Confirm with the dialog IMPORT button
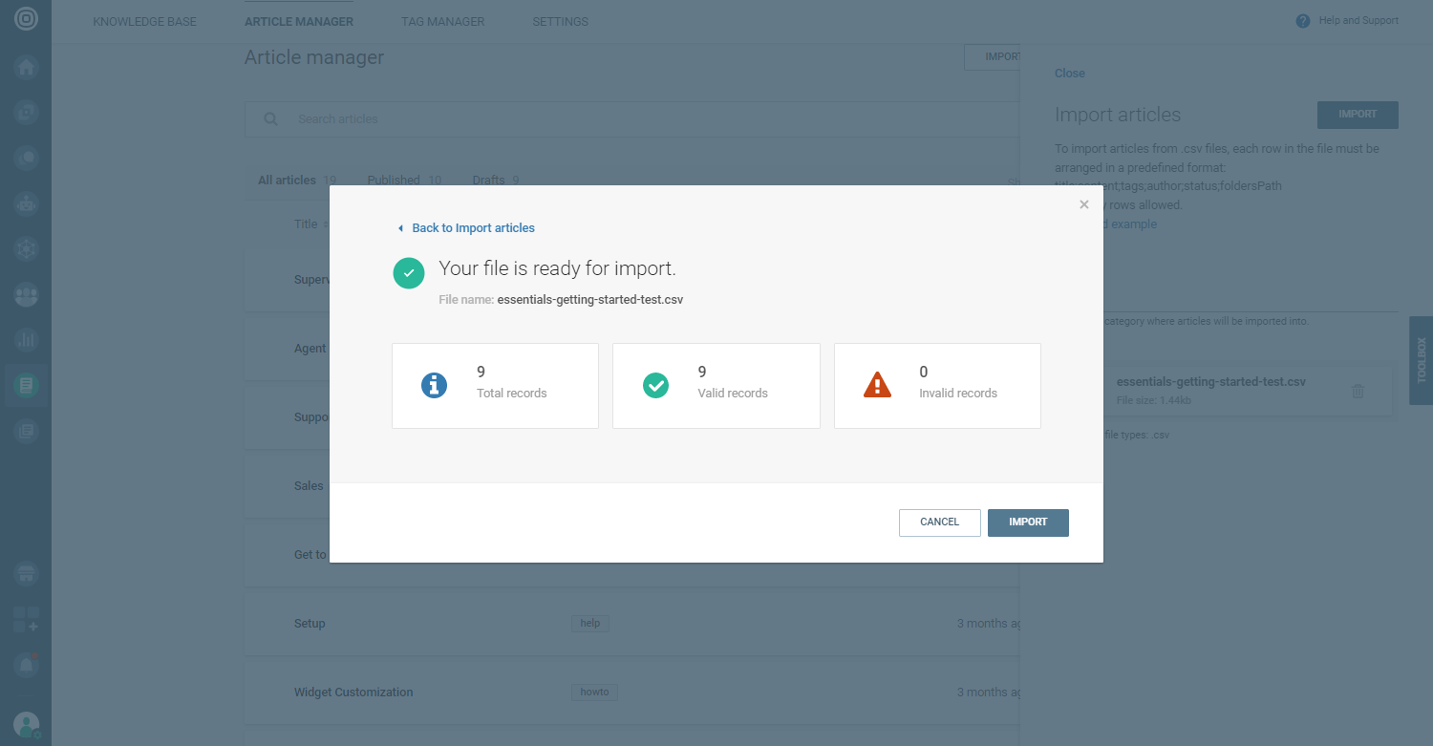Viewport: 1433px width, 746px height. click(1028, 522)
